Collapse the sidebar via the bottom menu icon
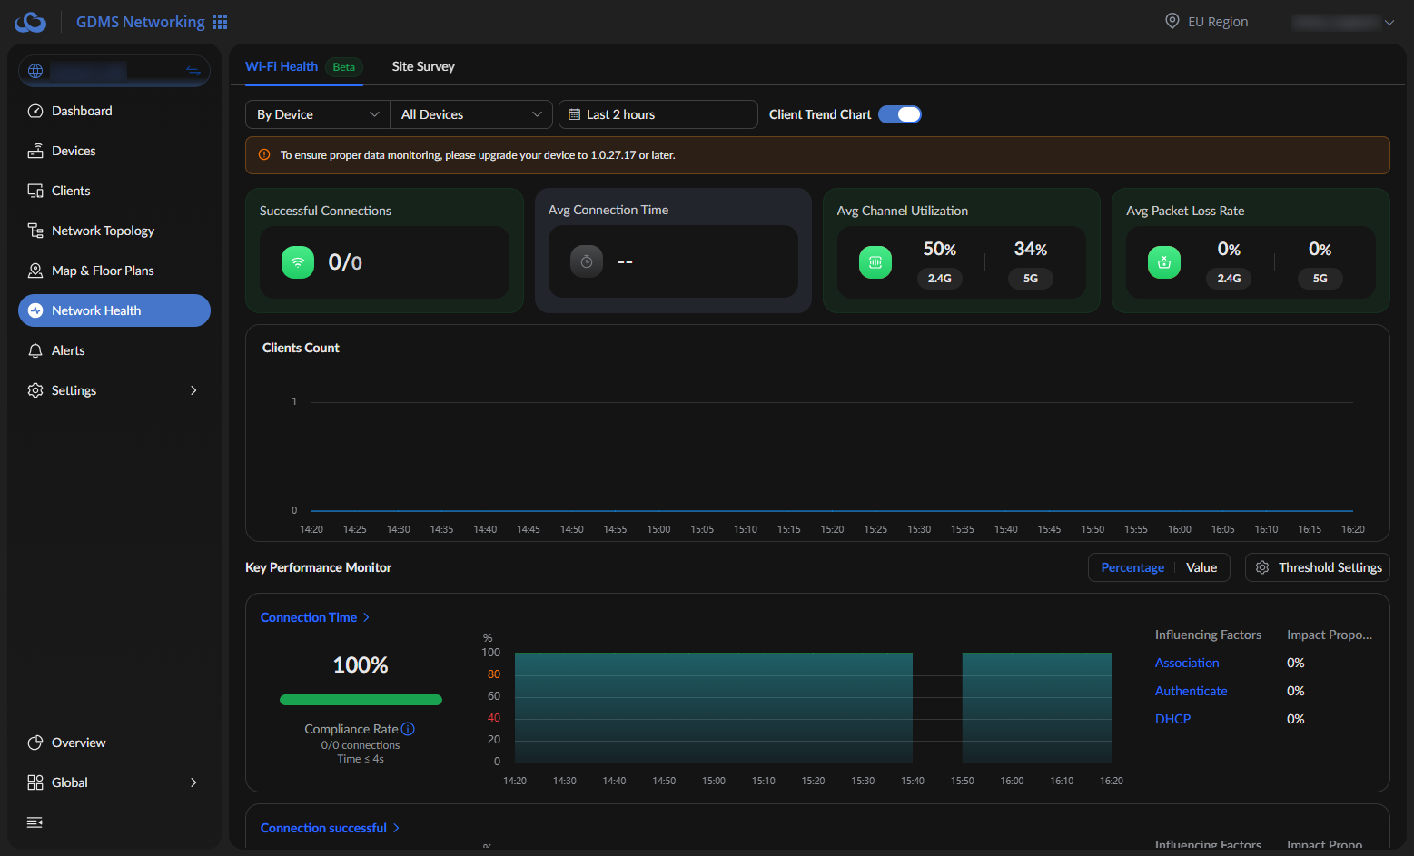Image resolution: width=1414 pixels, height=856 pixels. (35, 822)
